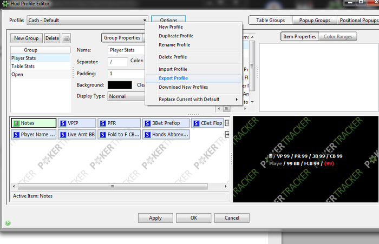Click plus icon at end of first stat row
379x244 pixels.
tap(227, 123)
